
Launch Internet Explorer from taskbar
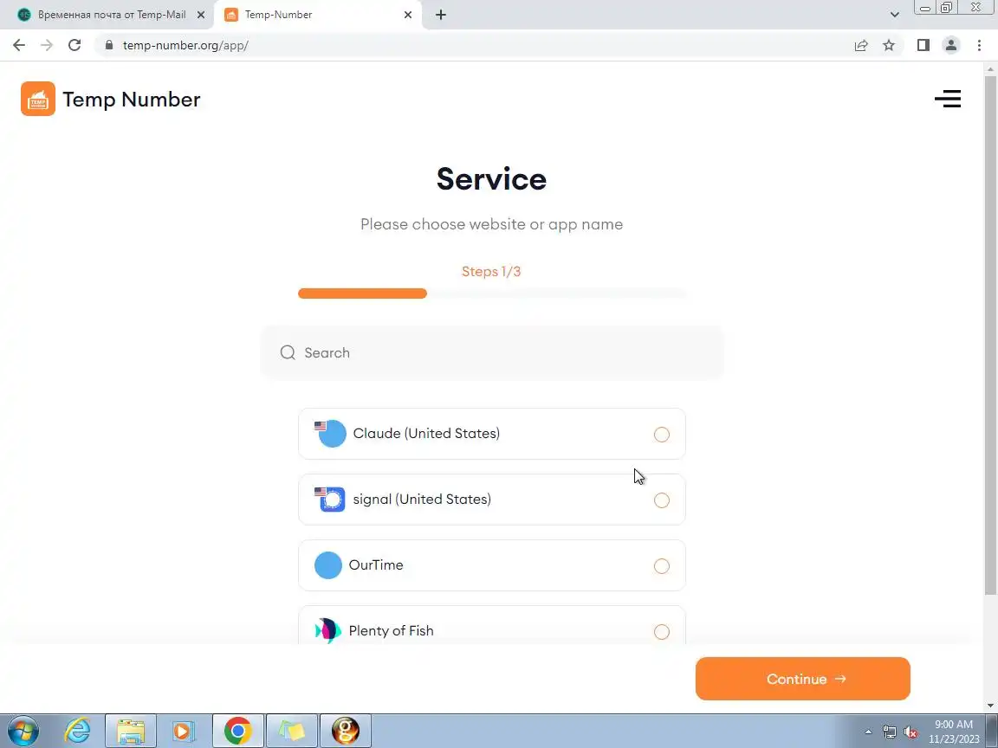click(x=78, y=731)
